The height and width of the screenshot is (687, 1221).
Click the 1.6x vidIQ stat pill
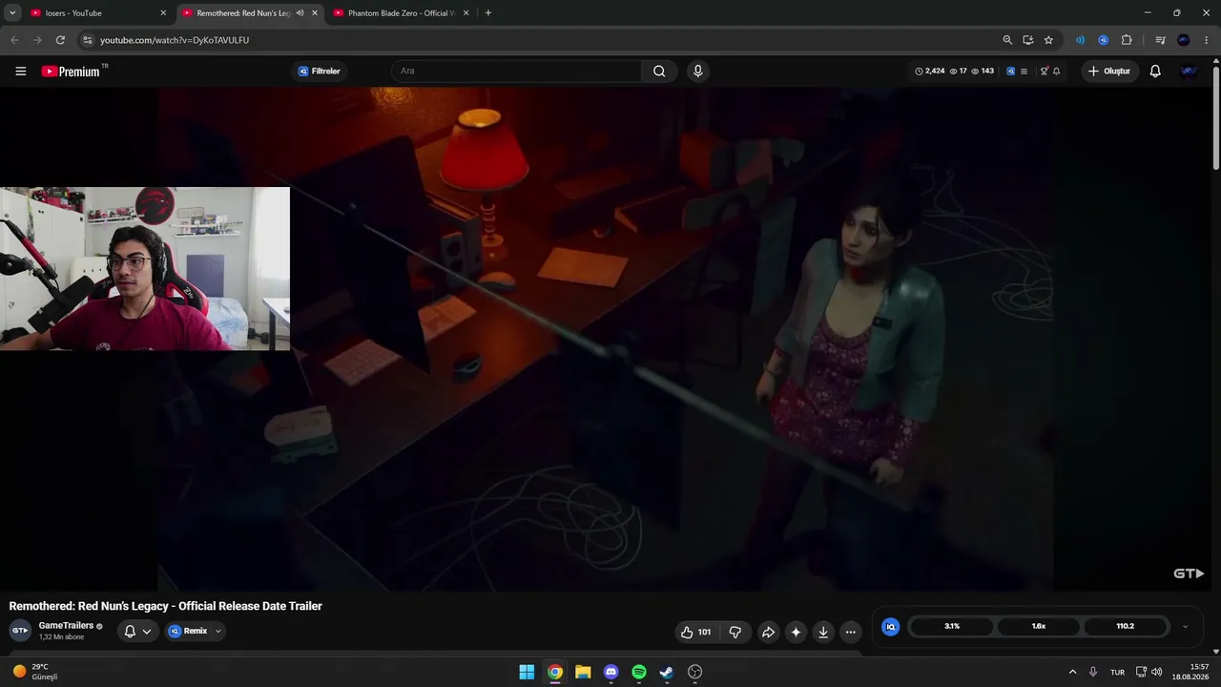tap(1039, 627)
